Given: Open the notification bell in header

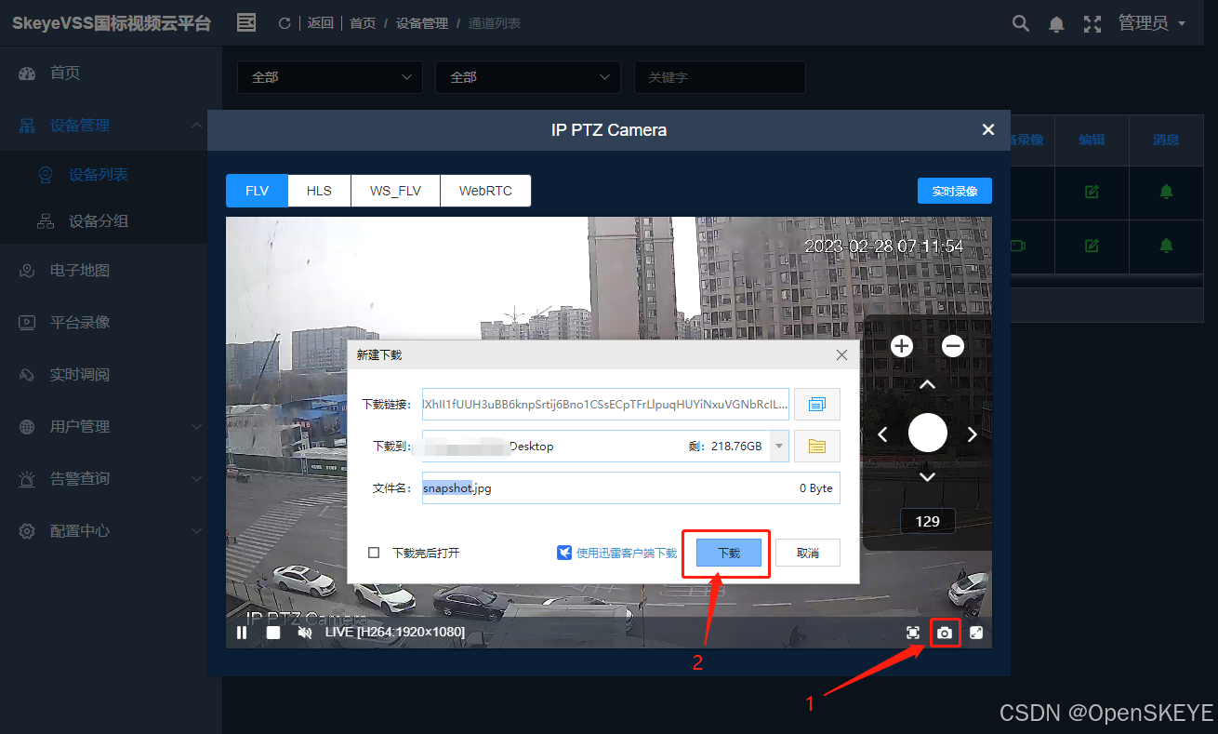Looking at the screenshot, I should [1056, 24].
